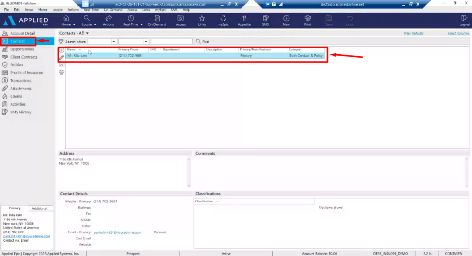Add a new contact with plus icon
Screen dimensions: 472x256
pos(62,50)
